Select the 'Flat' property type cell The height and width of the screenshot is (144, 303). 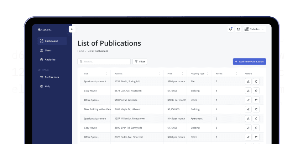193,82
